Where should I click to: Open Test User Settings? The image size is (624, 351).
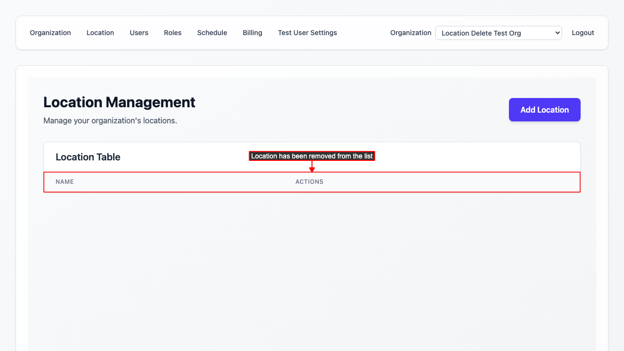307,33
